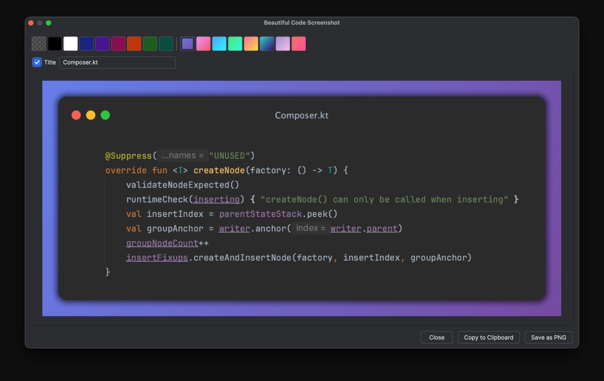Viewport: 604px width, 381px height.
Task: Select the lavender gradient swatch
Action: click(283, 43)
